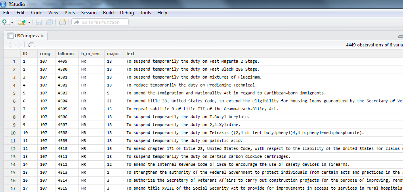Viewport: 403px width, 192px height.
Task: Click the palmitic acid text cell
Action: pyautogui.click(x=263, y=141)
